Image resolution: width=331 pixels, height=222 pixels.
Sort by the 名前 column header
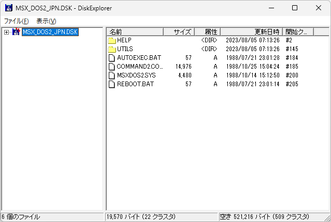pyautogui.click(x=135, y=32)
